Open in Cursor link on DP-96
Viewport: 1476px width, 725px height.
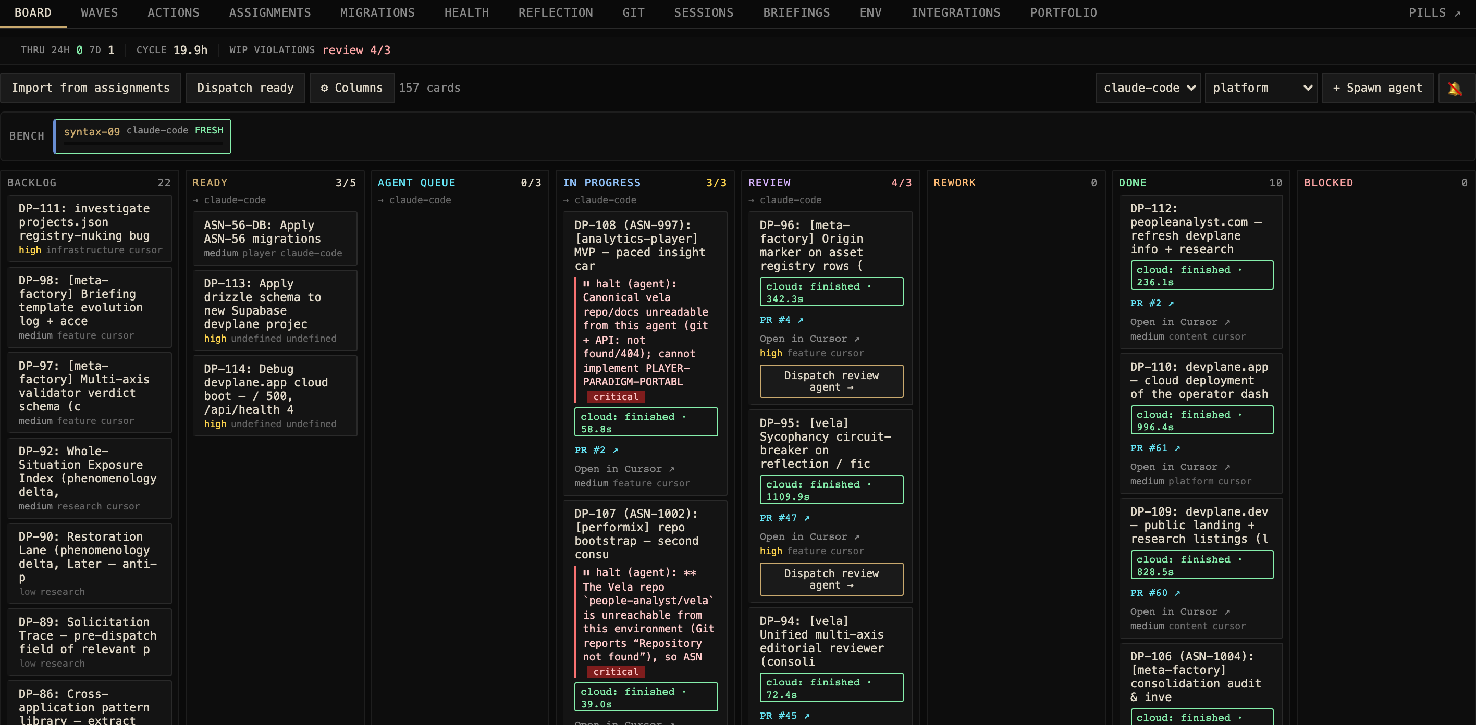tap(809, 339)
